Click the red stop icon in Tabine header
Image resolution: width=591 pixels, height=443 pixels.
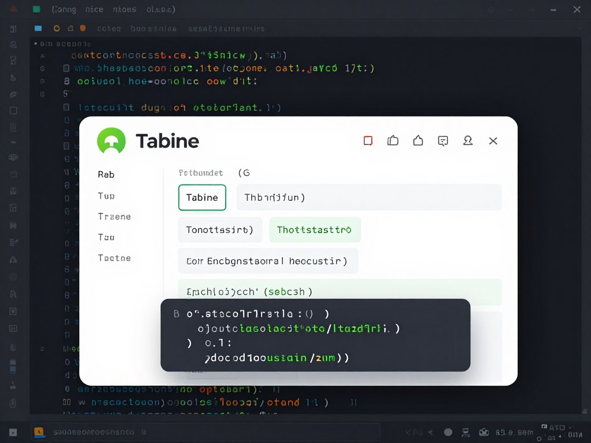click(368, 140)
